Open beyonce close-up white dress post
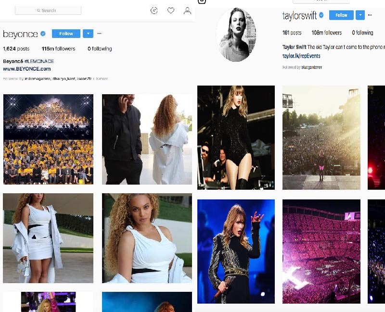 tap(147, 238)
